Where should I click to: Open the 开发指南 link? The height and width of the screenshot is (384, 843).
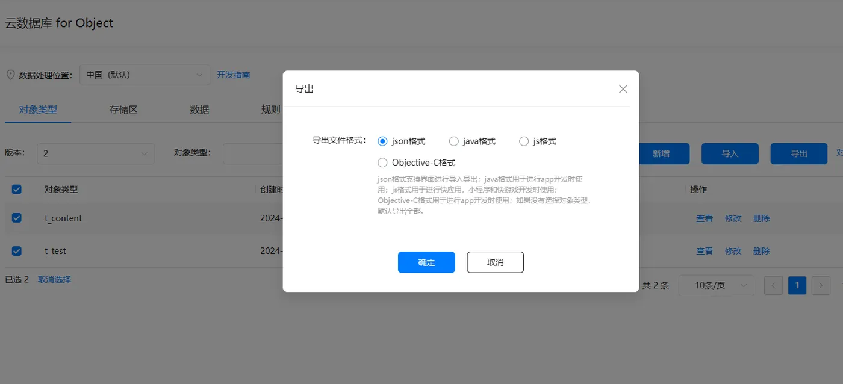point(234,75)
